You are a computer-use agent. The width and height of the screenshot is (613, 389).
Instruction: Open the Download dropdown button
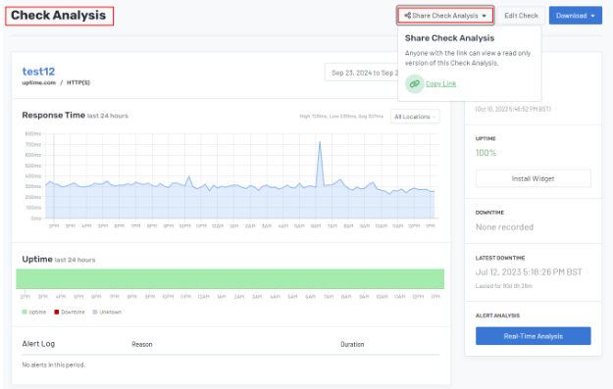[576, 16]
